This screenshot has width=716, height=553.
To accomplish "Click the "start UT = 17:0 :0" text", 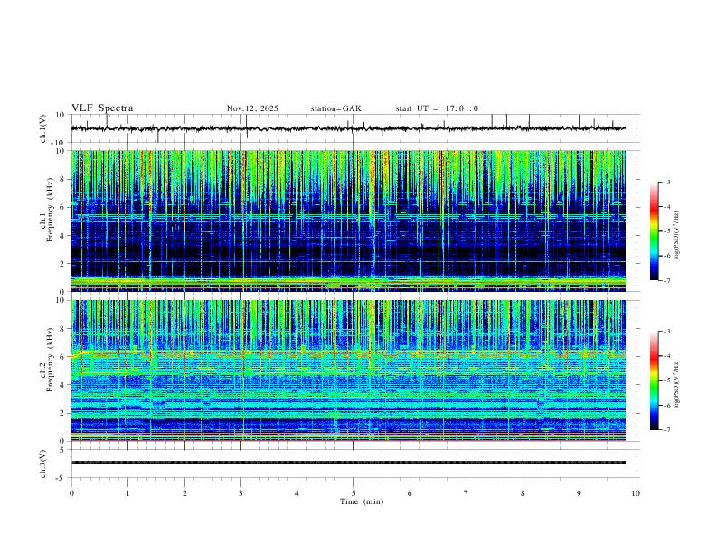I will [x=437, y=108].
